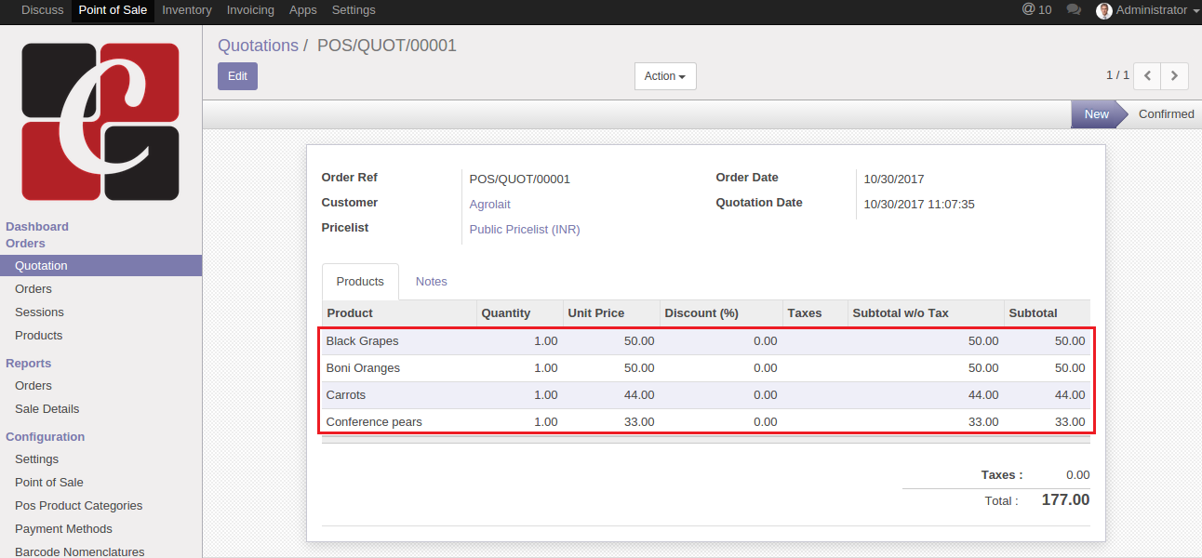
Task: Click the previous record arrow icon
Action: click(x=1147, y=76)
